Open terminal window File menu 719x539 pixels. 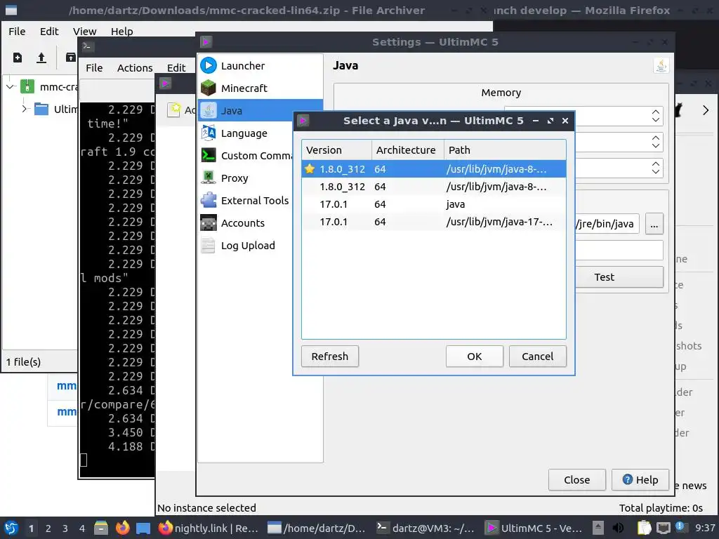click(94, 68)
